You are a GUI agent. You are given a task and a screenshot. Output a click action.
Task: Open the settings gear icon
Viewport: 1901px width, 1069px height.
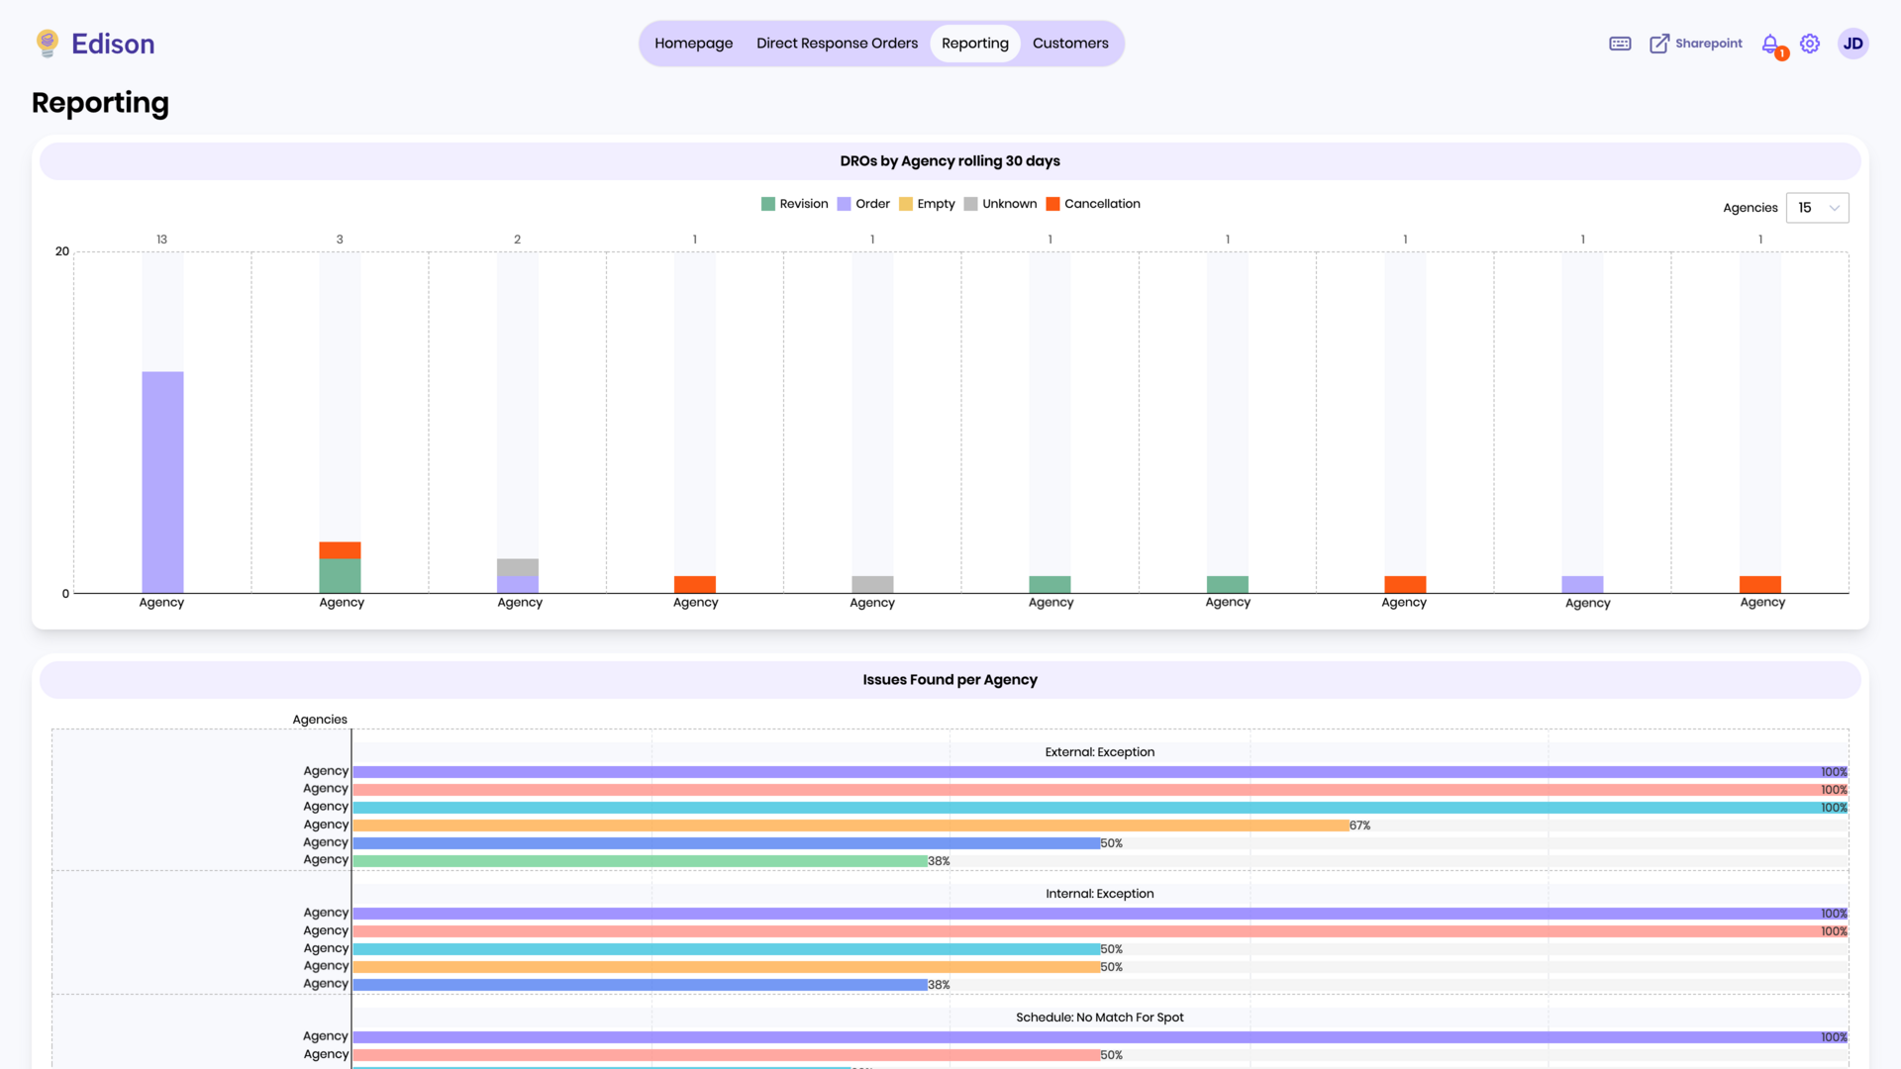pos(1810,44)
